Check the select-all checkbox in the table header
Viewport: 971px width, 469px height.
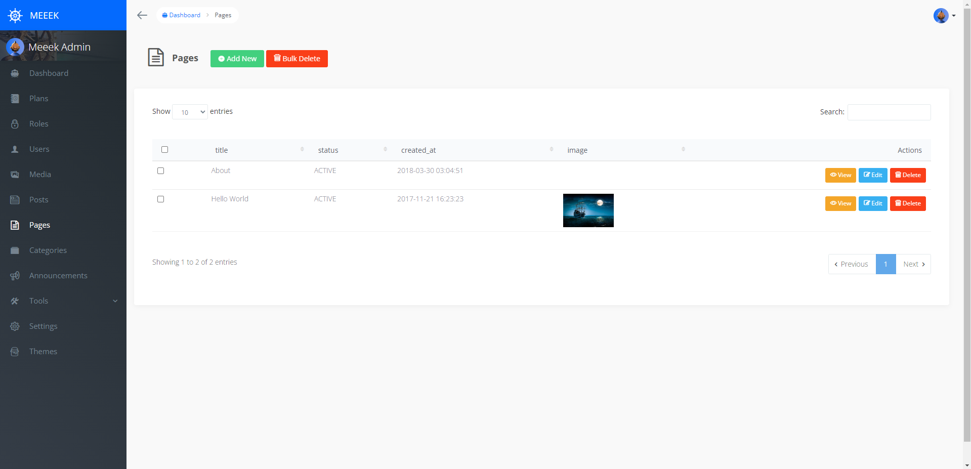click(x=164, y=149)
